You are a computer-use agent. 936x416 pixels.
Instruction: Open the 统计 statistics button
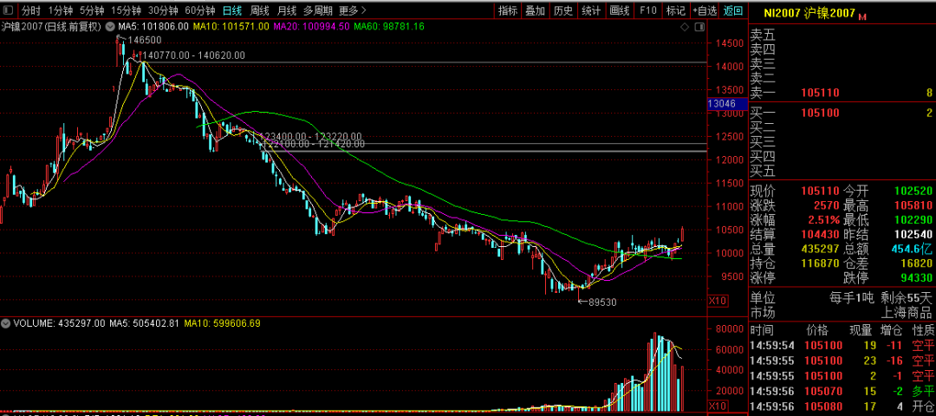pyautogui.click(x=591, y=10)
